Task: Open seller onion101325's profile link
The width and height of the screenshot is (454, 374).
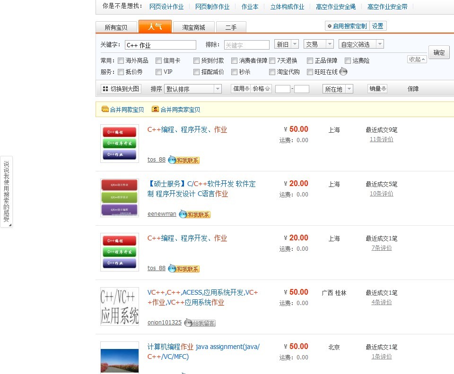Action: pos(165,323)
